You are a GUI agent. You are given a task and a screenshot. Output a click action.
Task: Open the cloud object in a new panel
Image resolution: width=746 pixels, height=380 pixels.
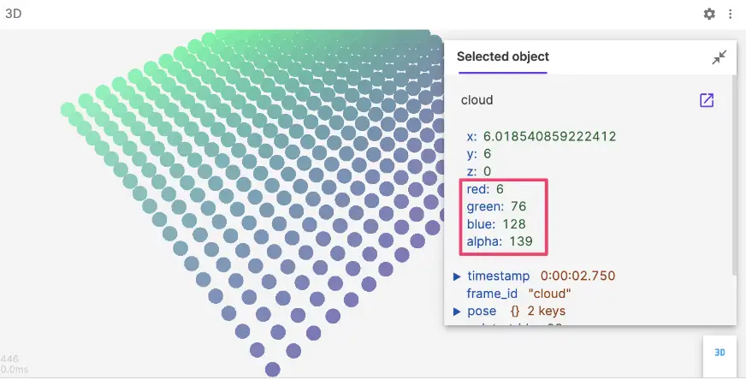click(x=707, y=100)
